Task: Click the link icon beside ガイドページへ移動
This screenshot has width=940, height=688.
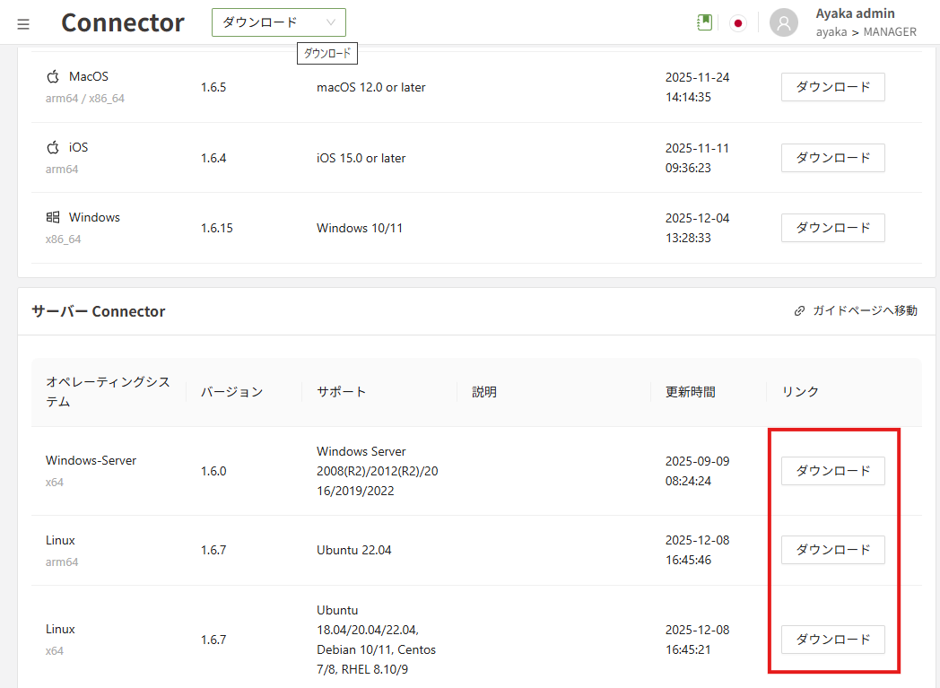Action: tap(799, 311)
